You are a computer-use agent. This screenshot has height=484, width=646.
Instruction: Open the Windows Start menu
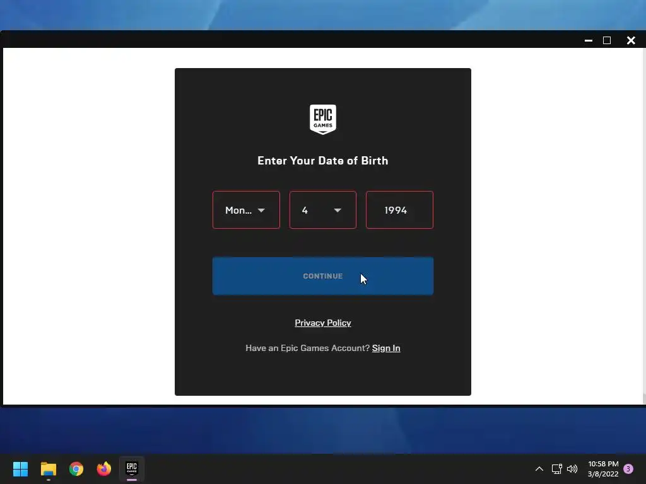20,469
